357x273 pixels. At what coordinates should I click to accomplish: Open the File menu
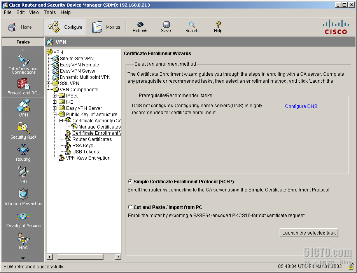coord(8,12)
